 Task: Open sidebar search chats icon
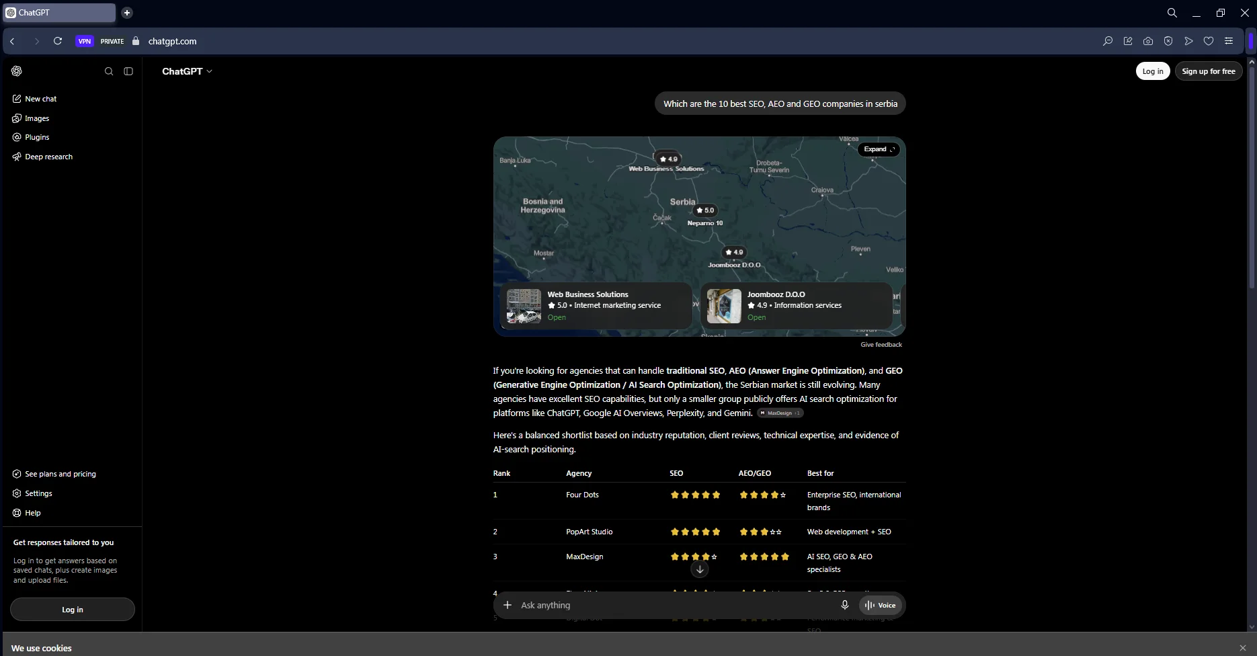tap(109, 71)
